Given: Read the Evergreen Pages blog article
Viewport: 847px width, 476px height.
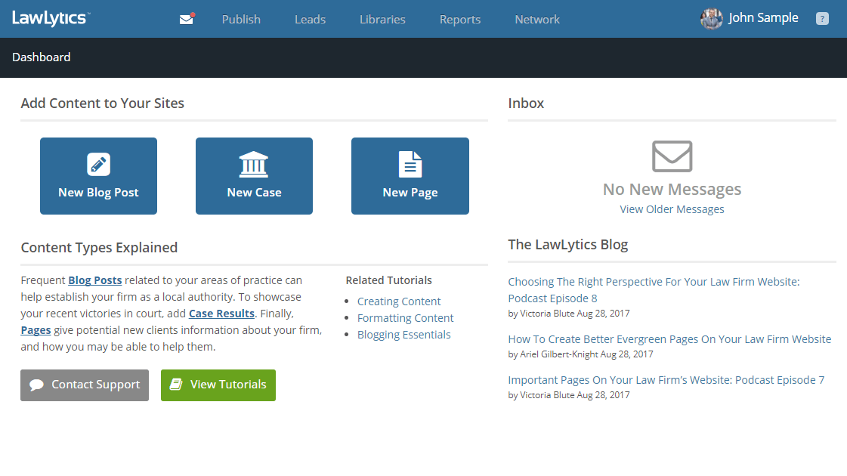Looking at the screenshot, I should (x=669, y=339).
